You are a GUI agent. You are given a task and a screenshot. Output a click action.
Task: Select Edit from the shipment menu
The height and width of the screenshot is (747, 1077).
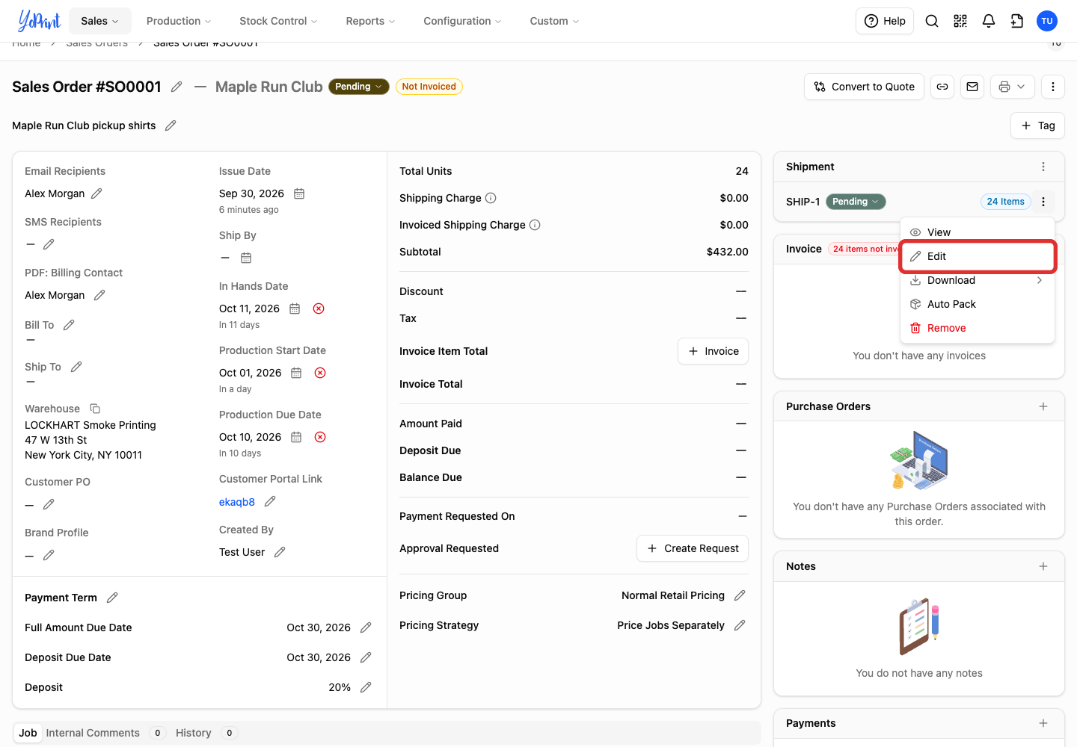[978, 256]
